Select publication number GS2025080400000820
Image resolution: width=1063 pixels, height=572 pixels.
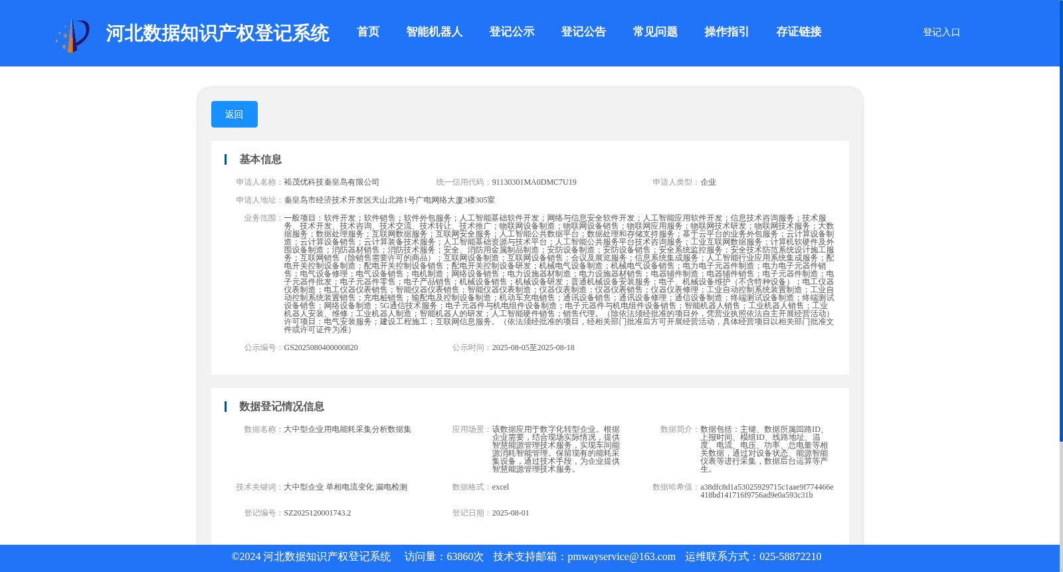[321, 347]
